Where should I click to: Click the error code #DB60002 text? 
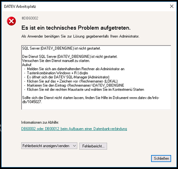tap(30, 18)
